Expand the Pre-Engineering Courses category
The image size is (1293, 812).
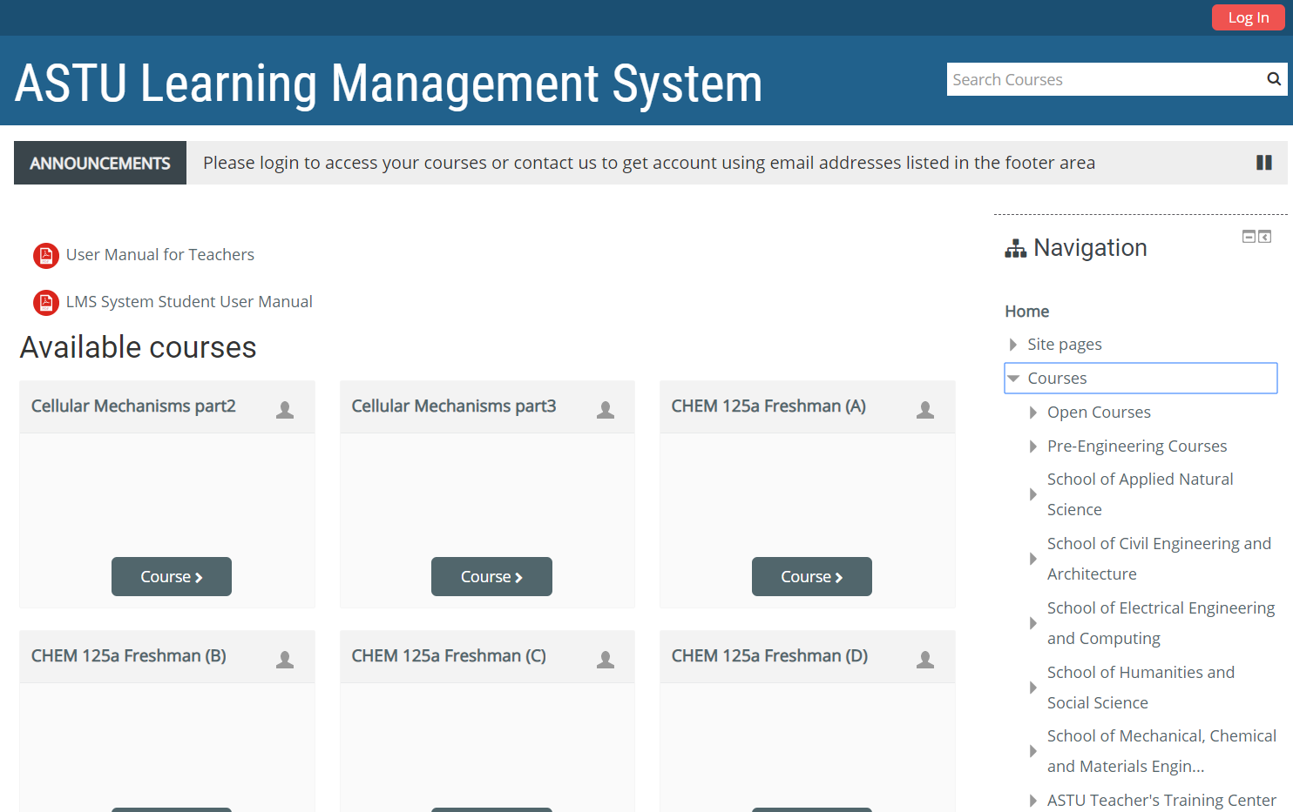tap(1032, 446)
